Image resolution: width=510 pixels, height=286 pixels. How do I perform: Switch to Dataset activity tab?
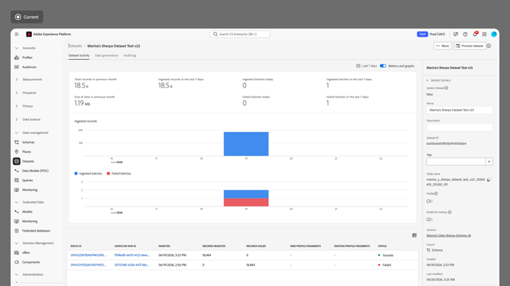point(79,56)
